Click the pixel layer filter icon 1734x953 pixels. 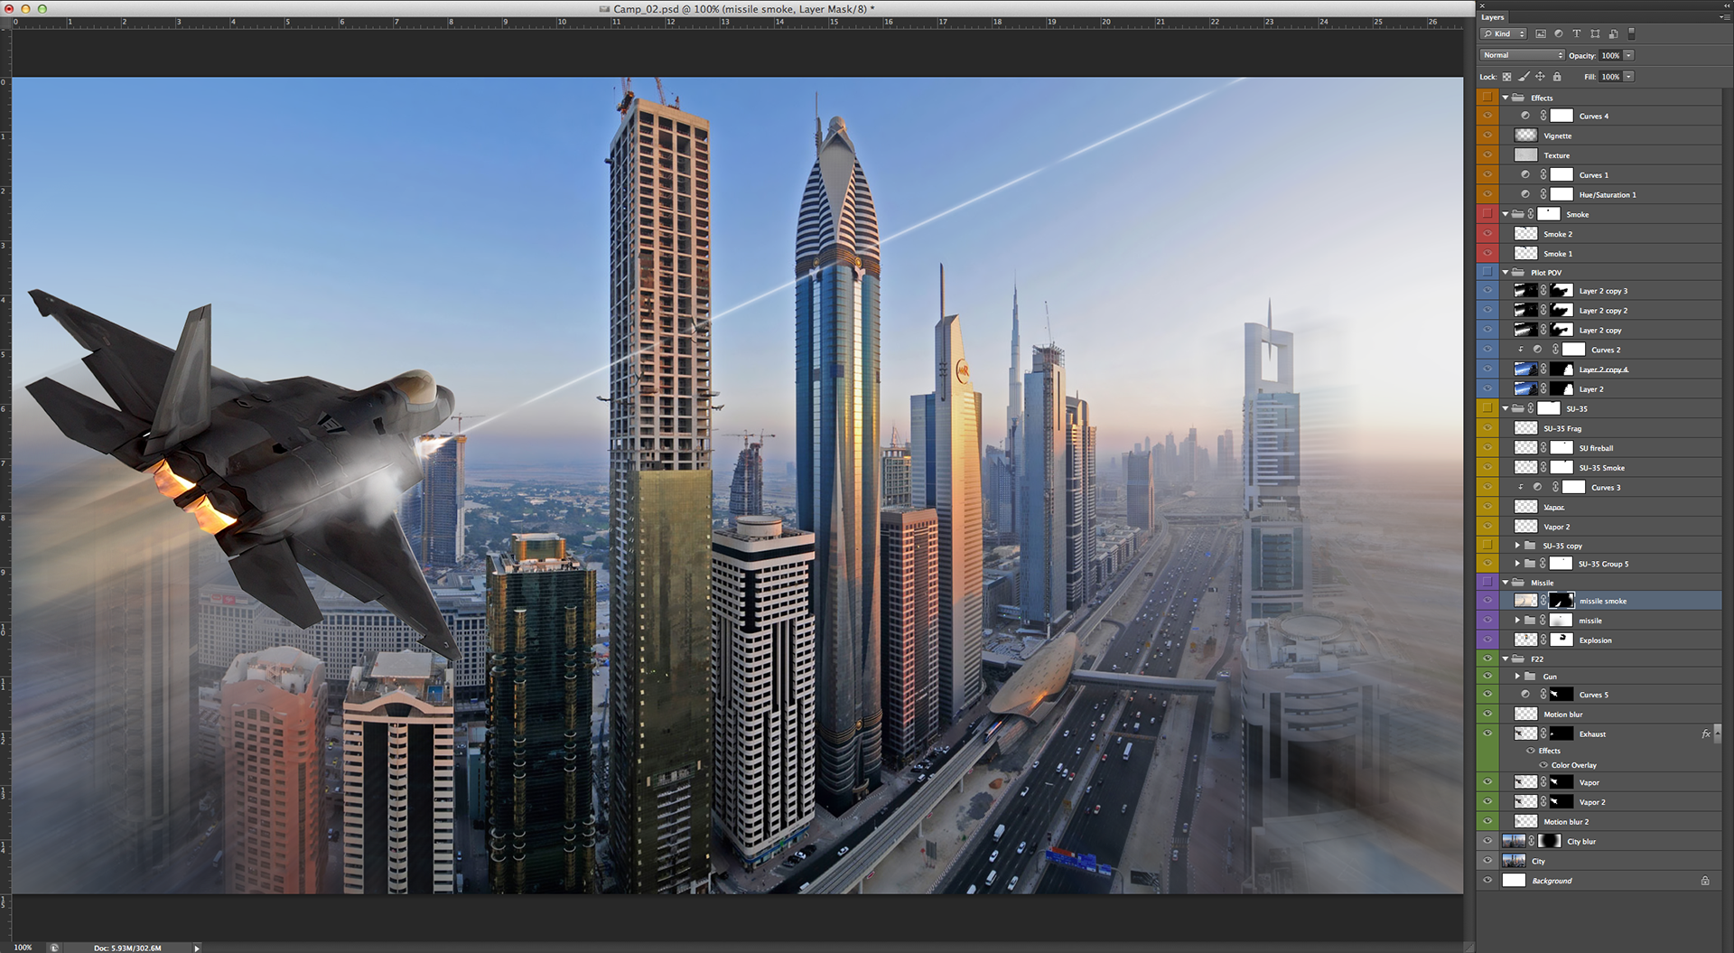point(1541,34)
